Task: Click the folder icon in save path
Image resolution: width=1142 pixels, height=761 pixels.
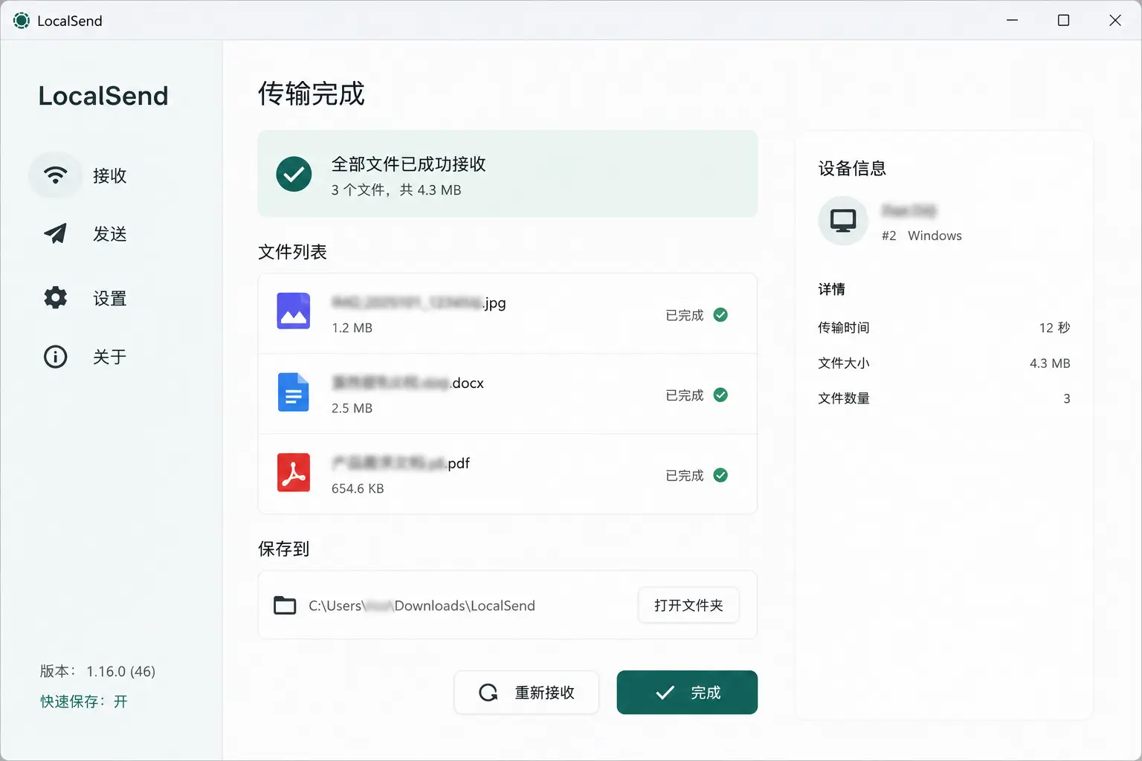Action: click(285, 606)
